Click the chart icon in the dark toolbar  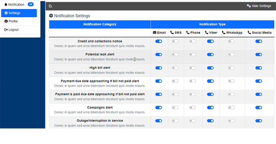point(50,6)
